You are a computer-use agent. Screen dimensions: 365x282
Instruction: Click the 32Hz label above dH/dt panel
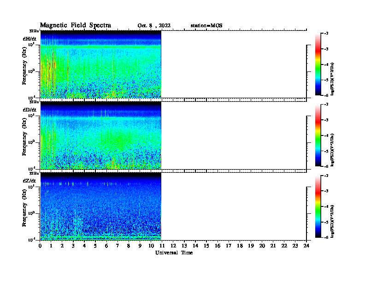[34, 31]
